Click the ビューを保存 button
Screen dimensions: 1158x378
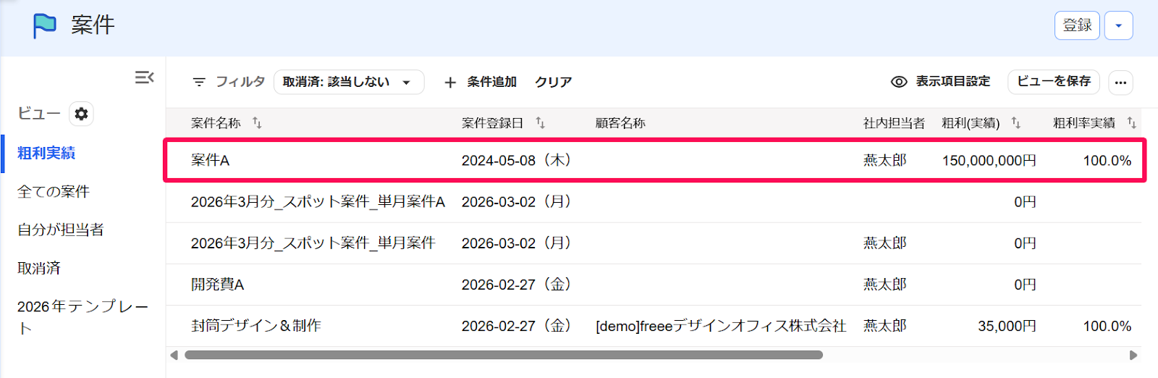1054,82
